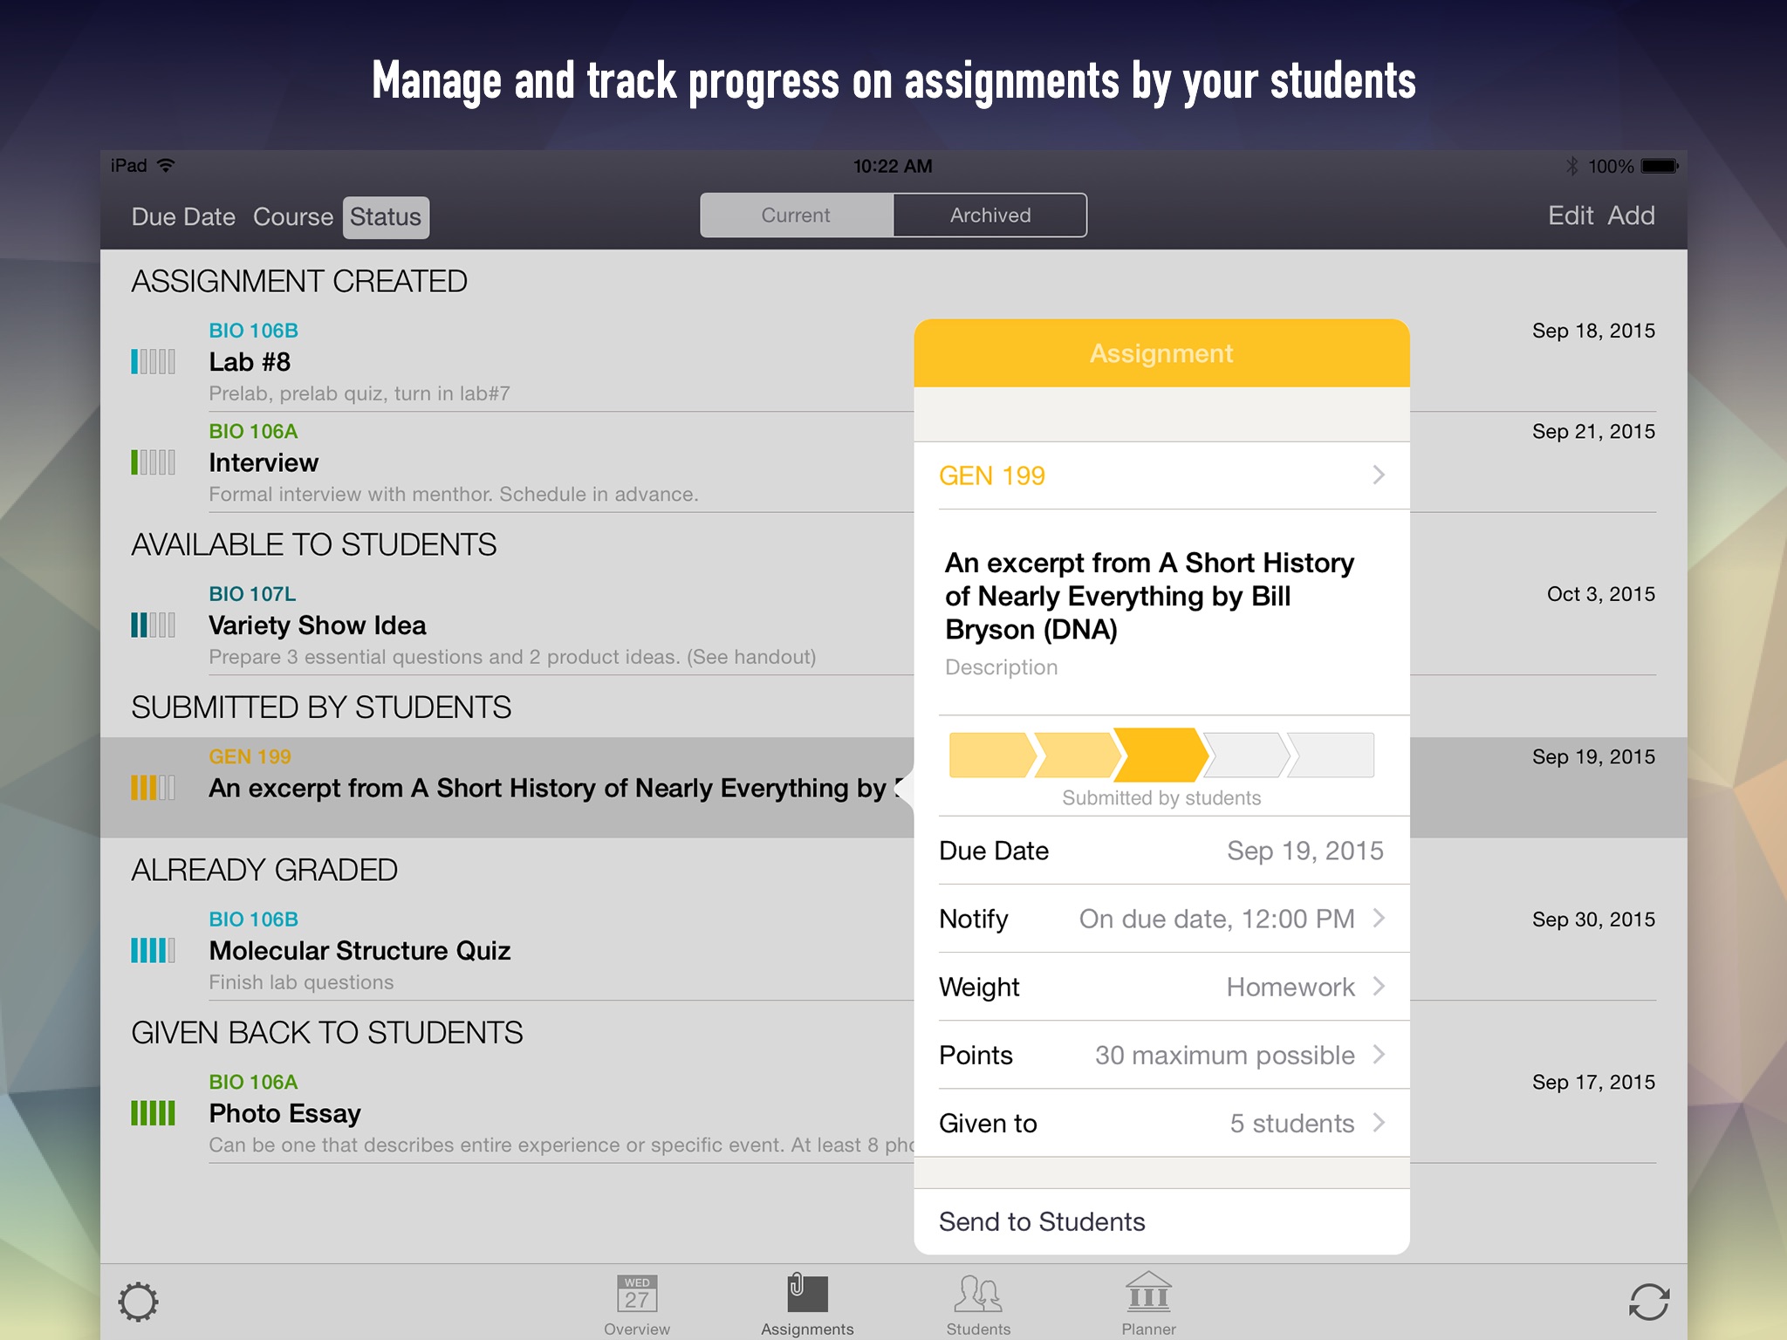Click Photo Essay green progress icon
The image size is (1787, 1340).
coord(153,1113)
